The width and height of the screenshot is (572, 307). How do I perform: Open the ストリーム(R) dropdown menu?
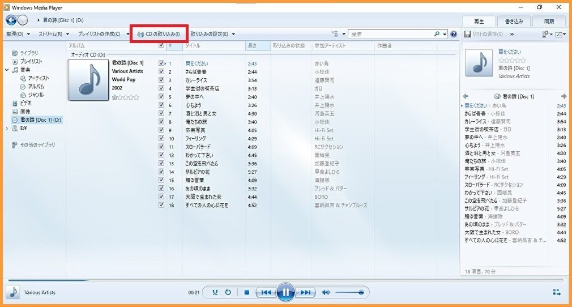(x=54, y=34)
